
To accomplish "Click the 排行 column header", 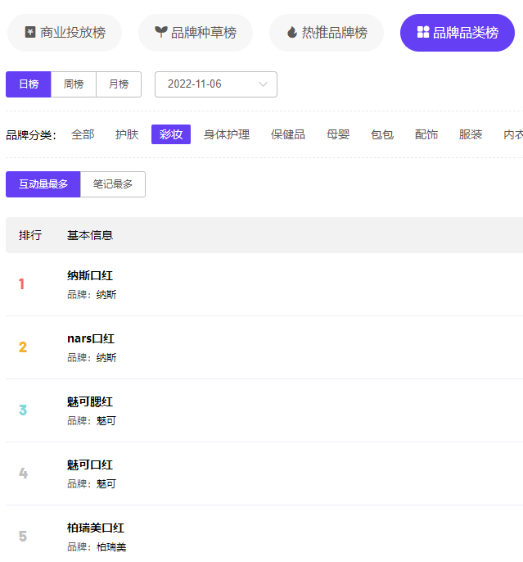I will click(x=30, y=235).
